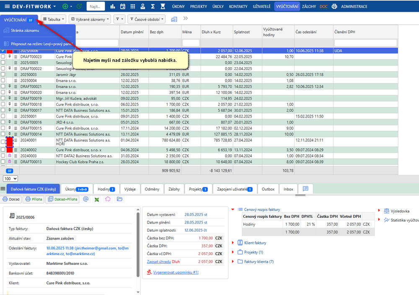419x295 pixels.
Task: Click red color cell in row 20240001
Action: 10,141
